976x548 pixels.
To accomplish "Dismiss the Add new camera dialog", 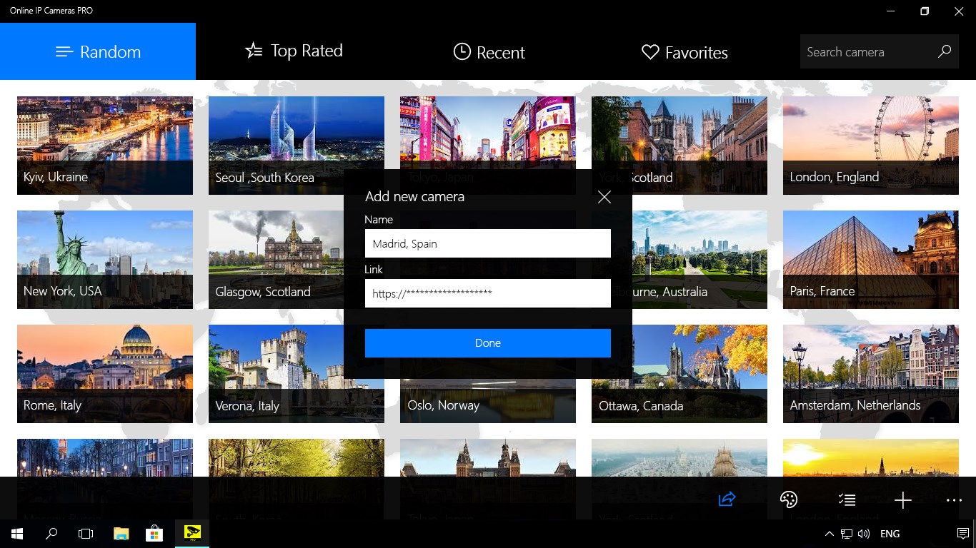I will (x=604, y=197).
